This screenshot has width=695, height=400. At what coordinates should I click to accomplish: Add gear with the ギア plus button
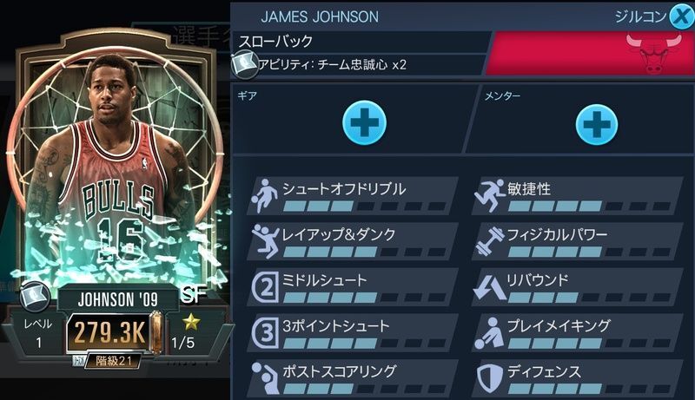point(364,122)
